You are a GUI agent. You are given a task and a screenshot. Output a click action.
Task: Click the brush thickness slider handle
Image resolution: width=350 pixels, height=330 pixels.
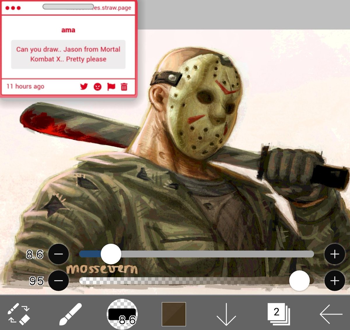point(111,254)
